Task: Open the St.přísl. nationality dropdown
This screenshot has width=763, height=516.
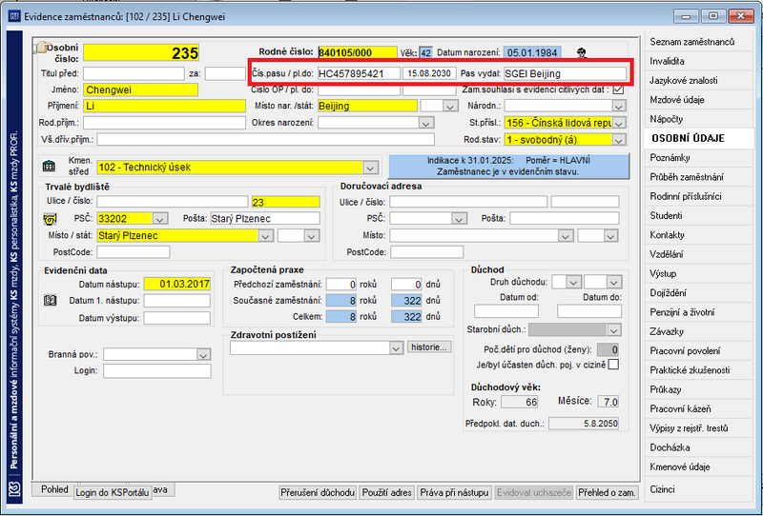Action: point(619,123)
